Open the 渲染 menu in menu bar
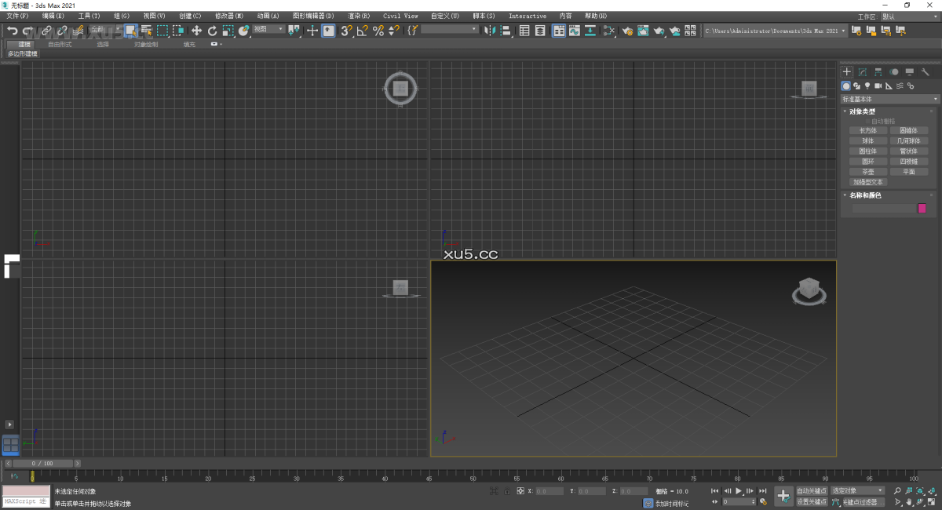The height and width of the screenshot is (510, 942). coord(360,16)
